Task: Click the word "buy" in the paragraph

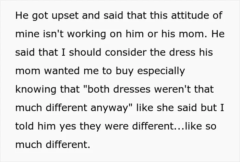Action: pos(124,71)
